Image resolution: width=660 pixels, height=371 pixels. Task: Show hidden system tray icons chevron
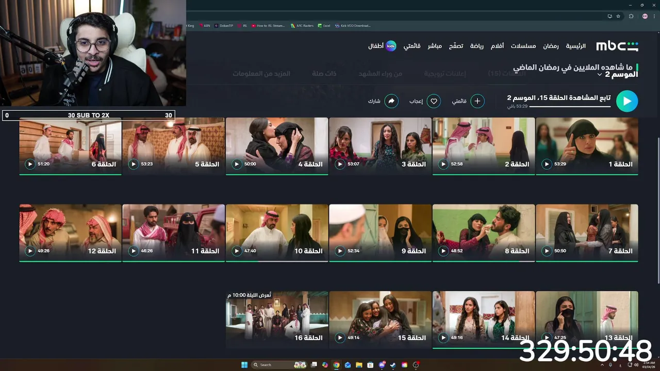click(602, 364)
